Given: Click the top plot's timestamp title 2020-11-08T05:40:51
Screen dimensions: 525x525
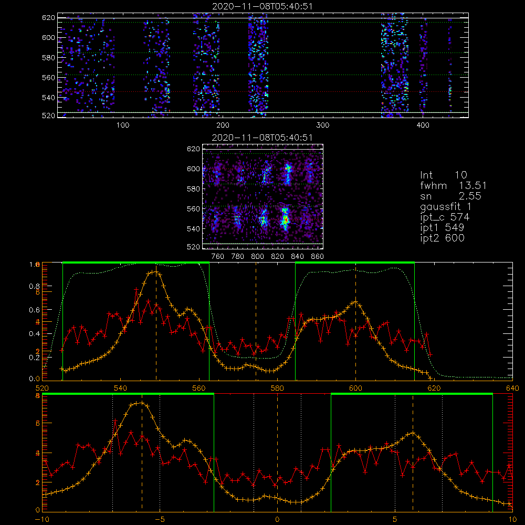Looking at the screenshot, I should coord(262,6).
